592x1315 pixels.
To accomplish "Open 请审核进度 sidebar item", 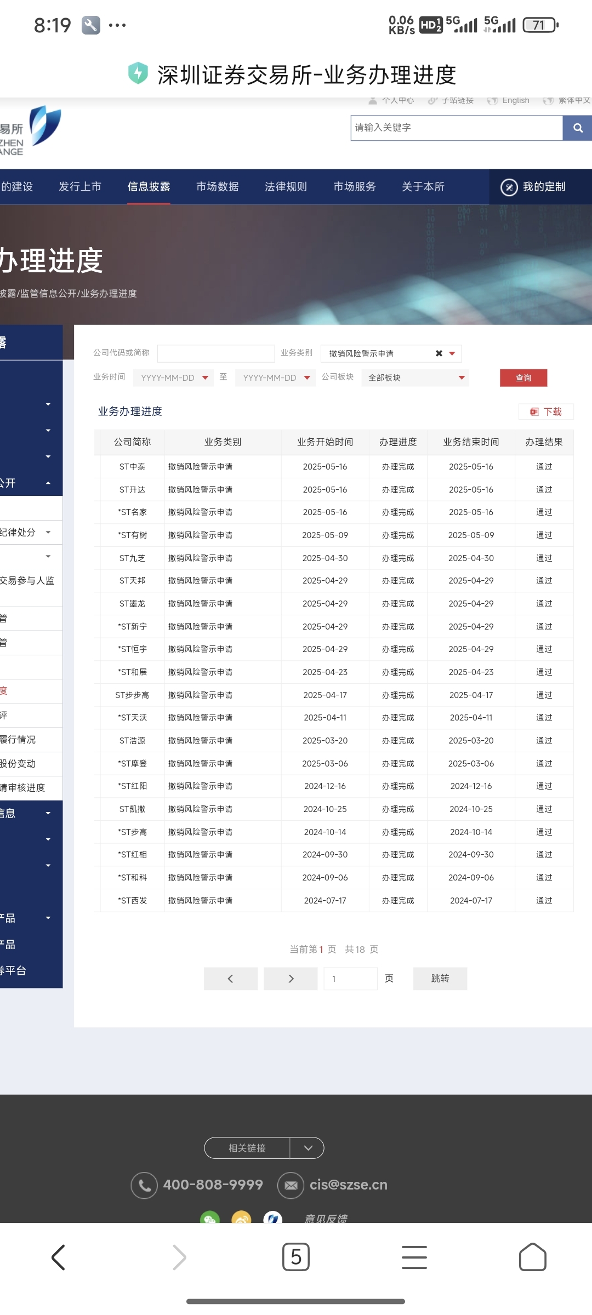I will 22,788.
